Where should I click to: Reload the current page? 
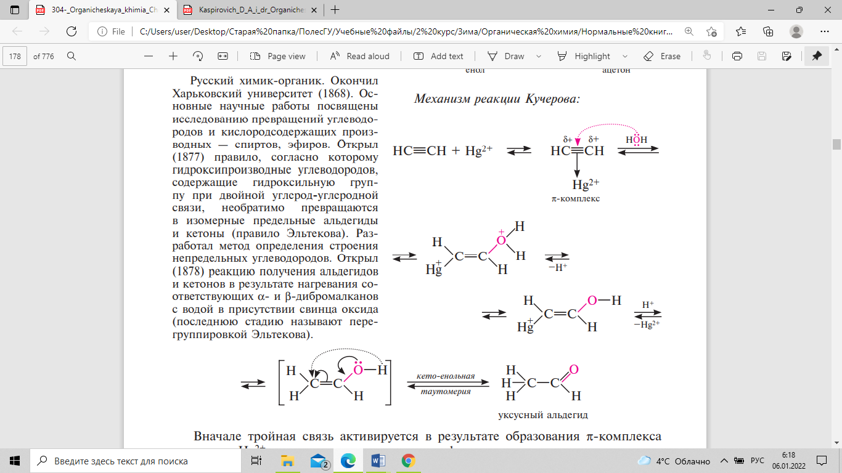click(x=71, y=31)
